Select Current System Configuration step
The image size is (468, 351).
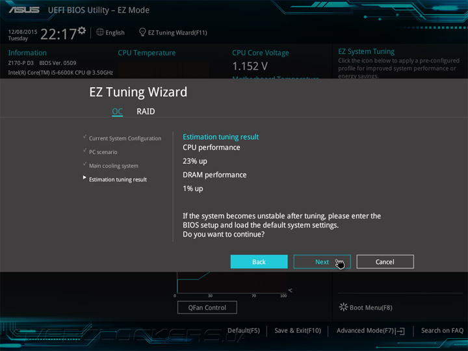pyautogui.click(x=125, y=138)
